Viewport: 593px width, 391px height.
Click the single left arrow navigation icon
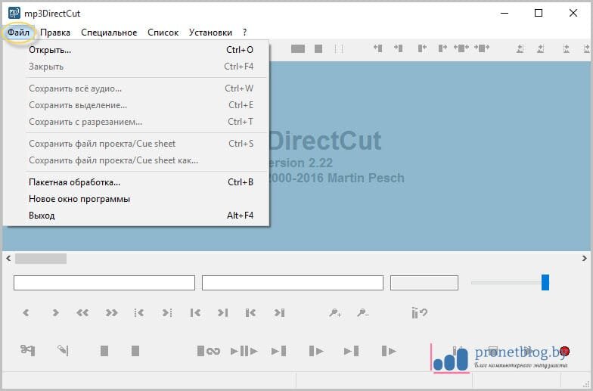(26, 313)
